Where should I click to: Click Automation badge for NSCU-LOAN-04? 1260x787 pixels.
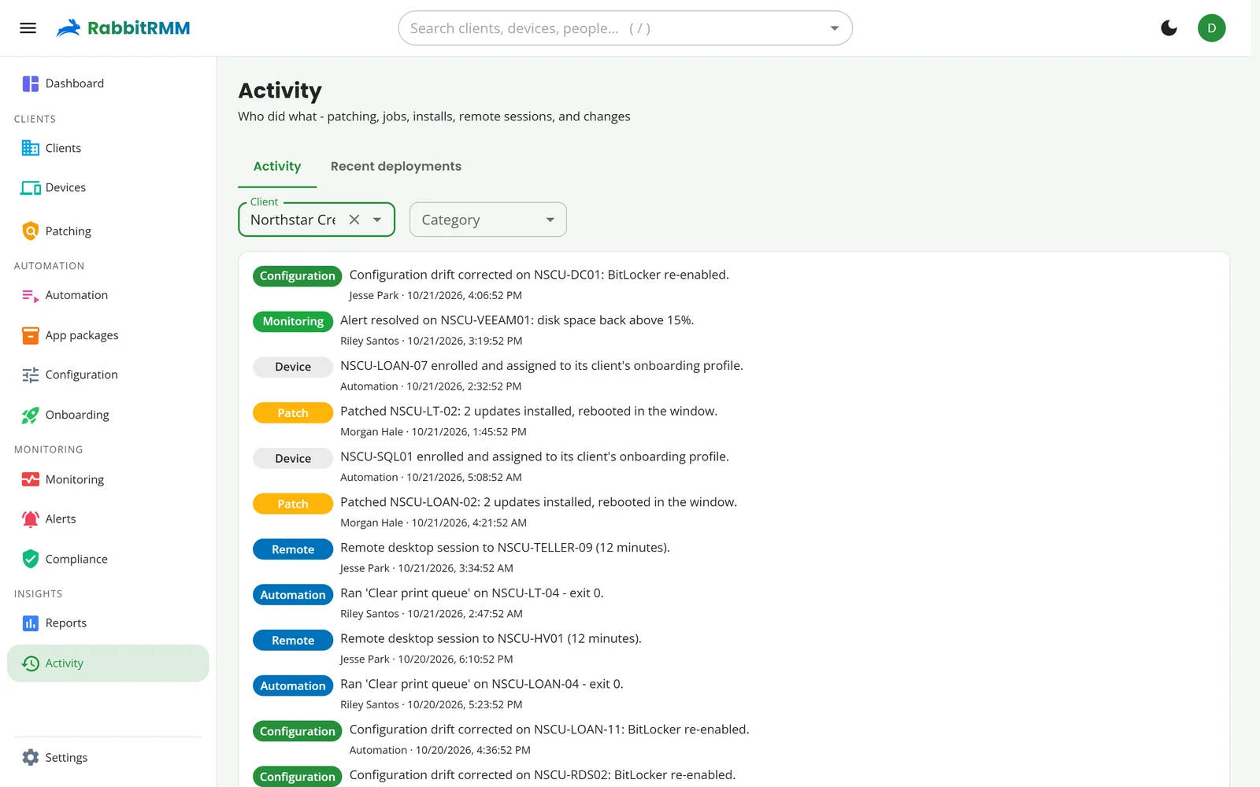[293, 686]
